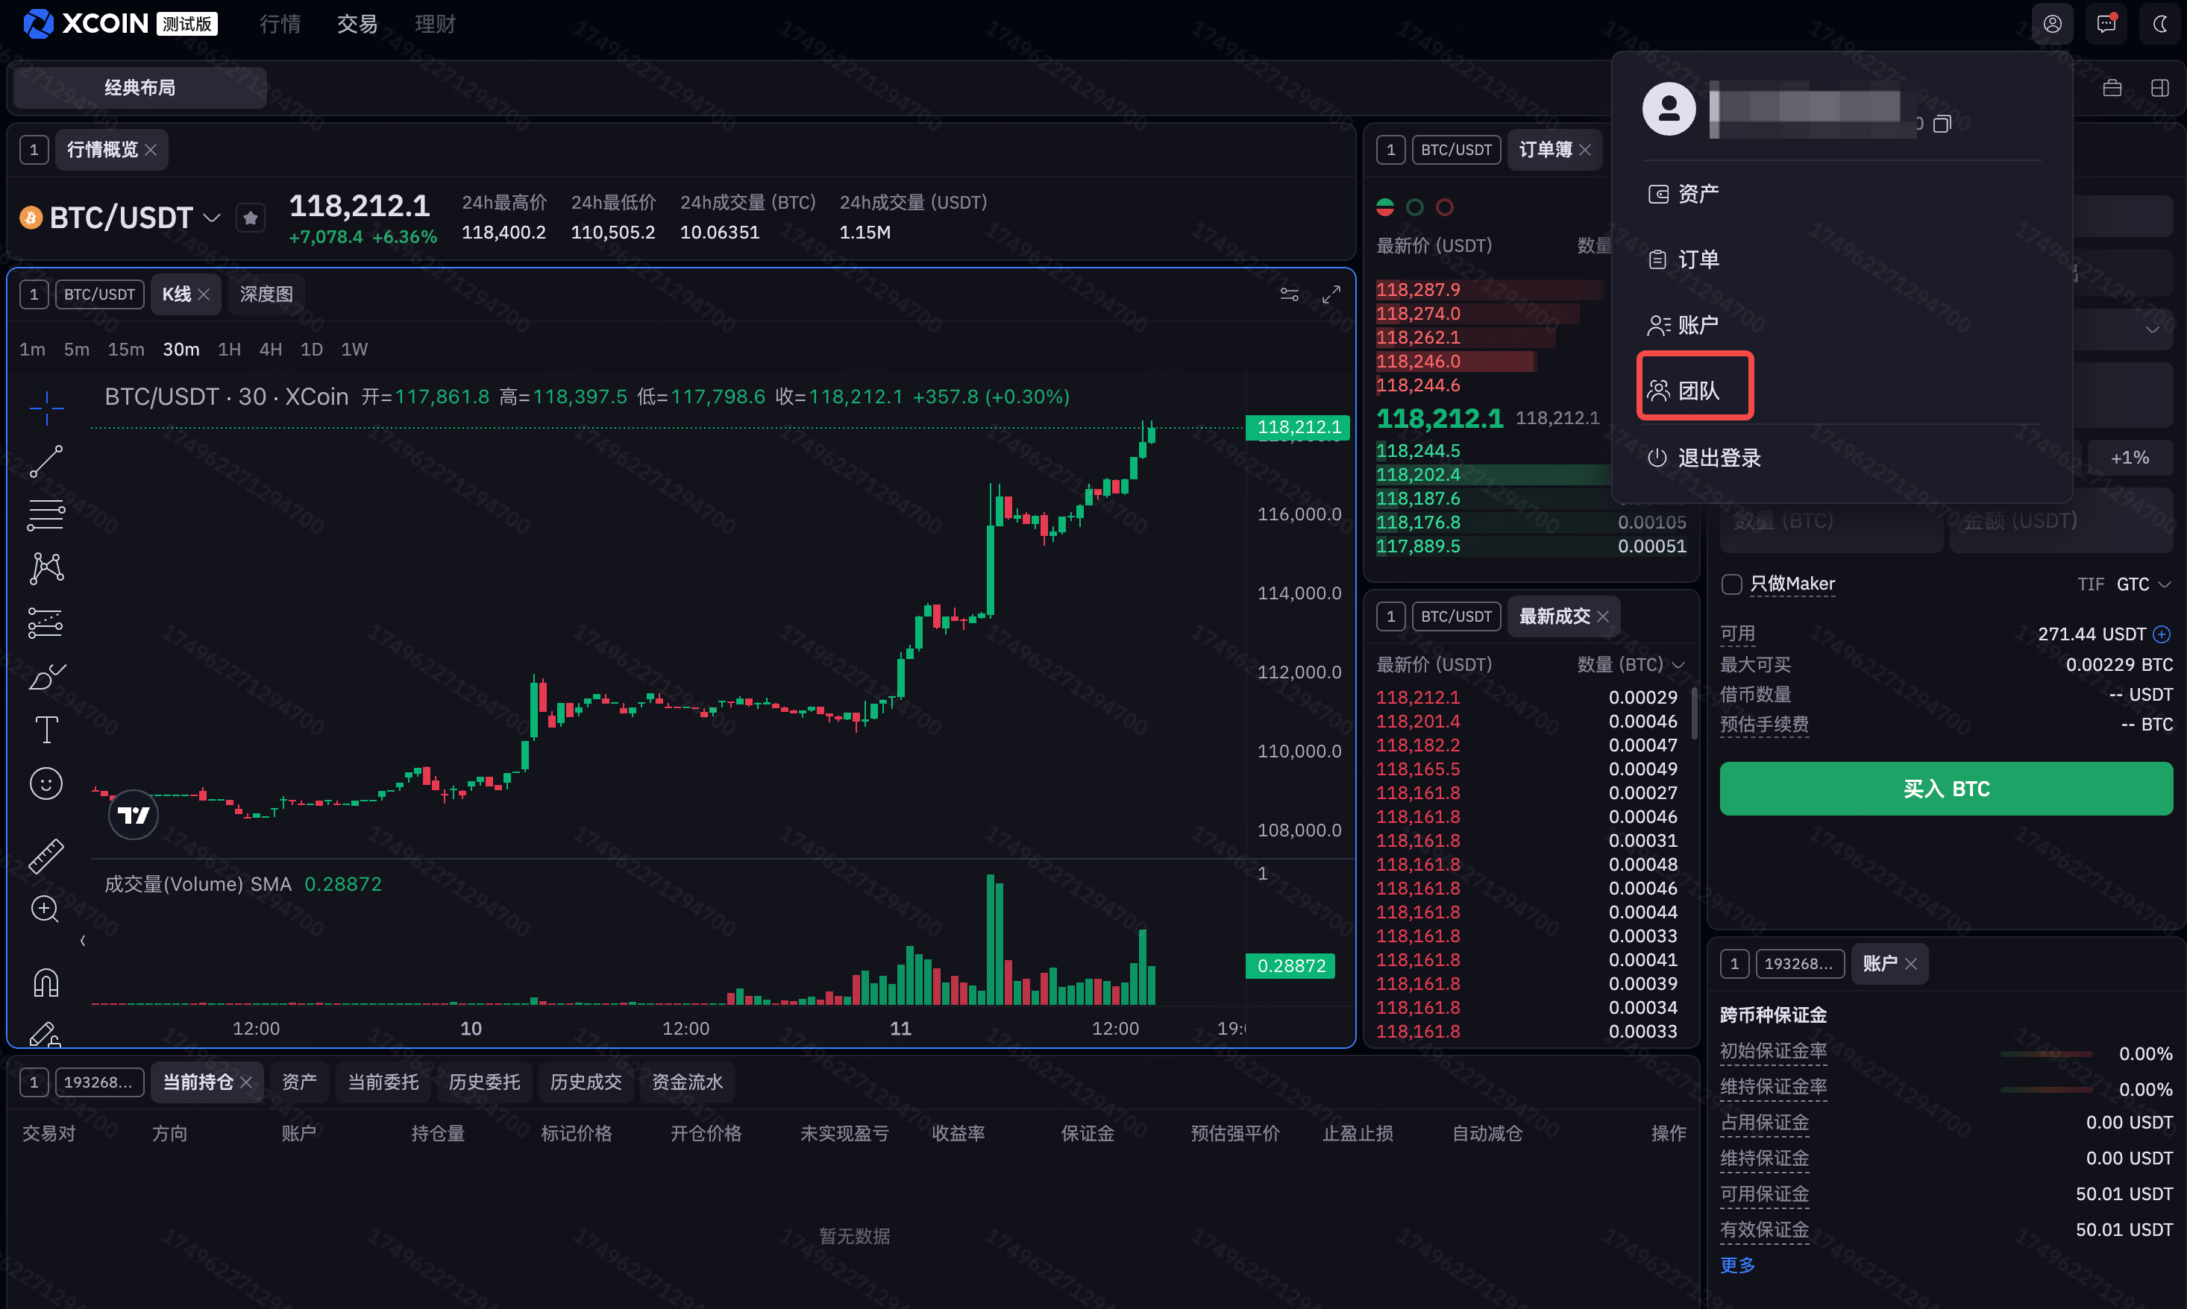Add BTC/USDT to favorites with star

(x=251, y=218)
